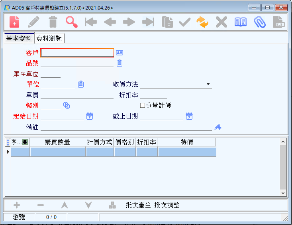Click the 品號 input field
Screen dimensions: 292x225
pos(77,63)
